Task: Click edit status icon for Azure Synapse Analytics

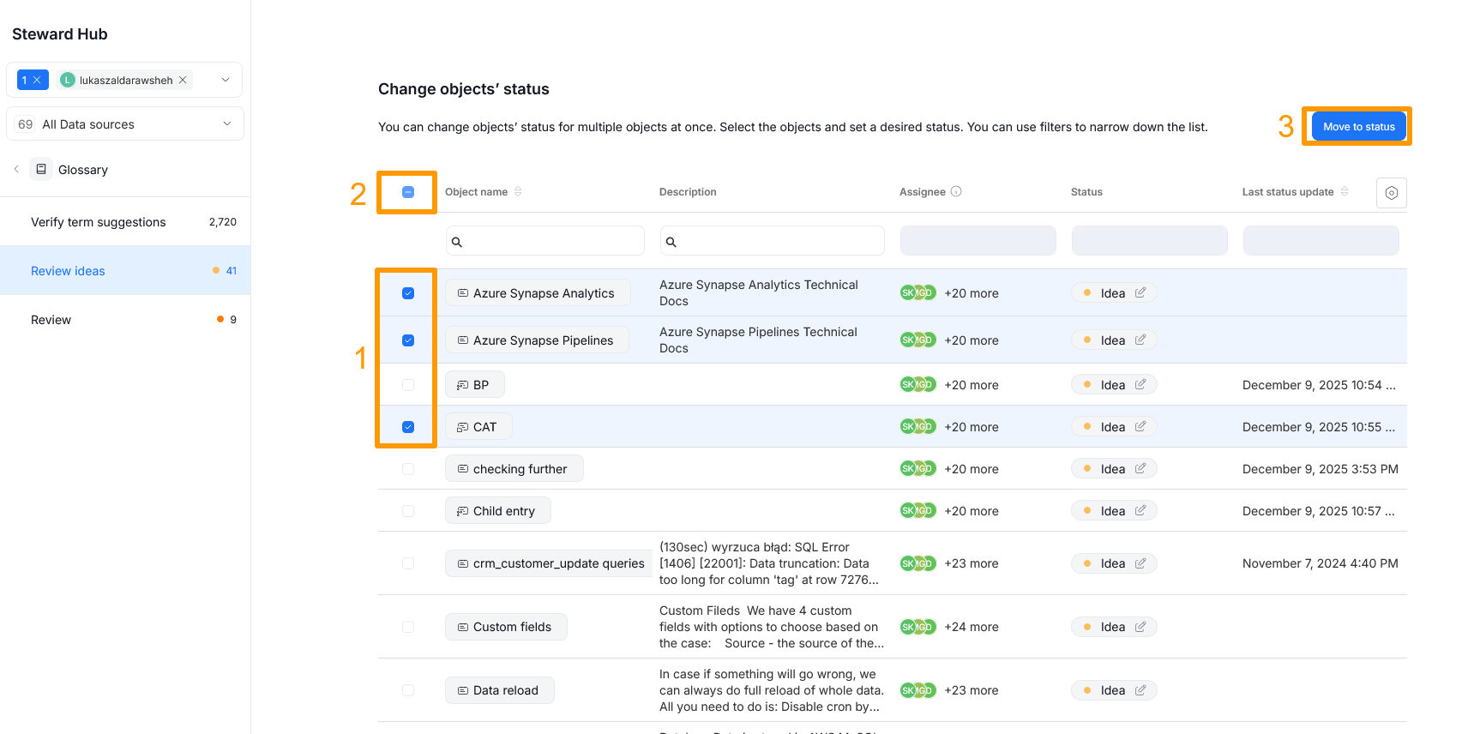Action: [x=1140, y=292]
